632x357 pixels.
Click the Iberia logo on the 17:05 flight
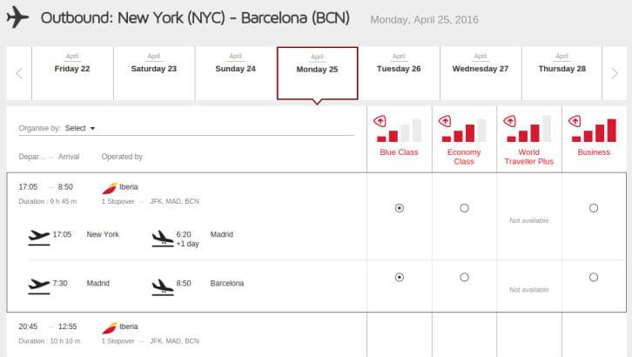(109, 188)
